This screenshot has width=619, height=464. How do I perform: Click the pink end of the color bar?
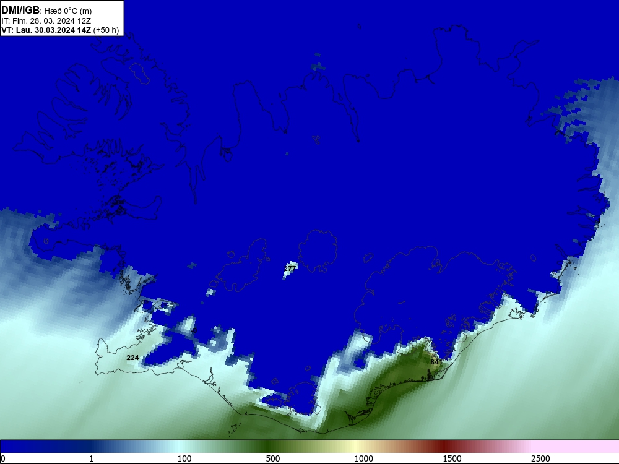click(x=576, y=447)
